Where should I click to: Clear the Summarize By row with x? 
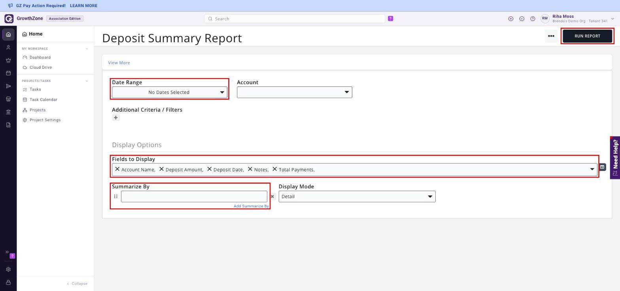pos(272,197)
